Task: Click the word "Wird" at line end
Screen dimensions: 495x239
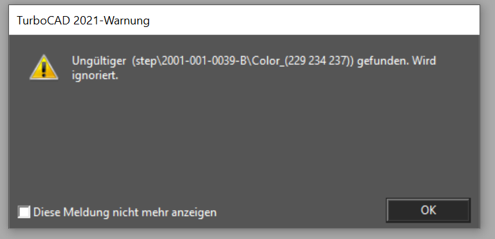Action: (424, 61)
